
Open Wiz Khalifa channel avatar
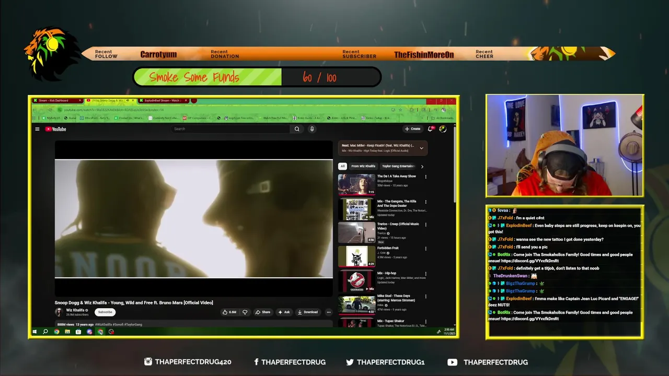[x=59, y=312]
